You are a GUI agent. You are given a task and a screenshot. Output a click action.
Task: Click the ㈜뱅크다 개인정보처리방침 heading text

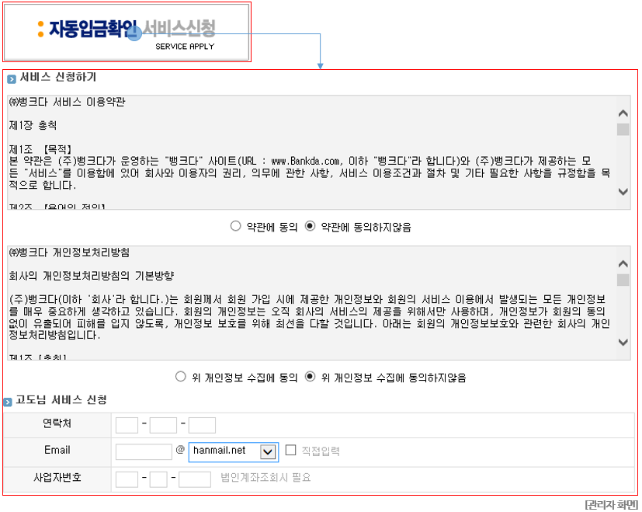[69, 252]
